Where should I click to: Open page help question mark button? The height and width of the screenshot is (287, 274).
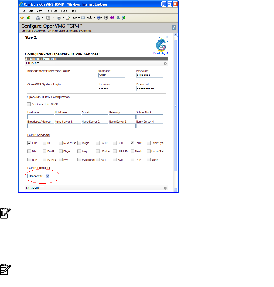coord(174,28)
